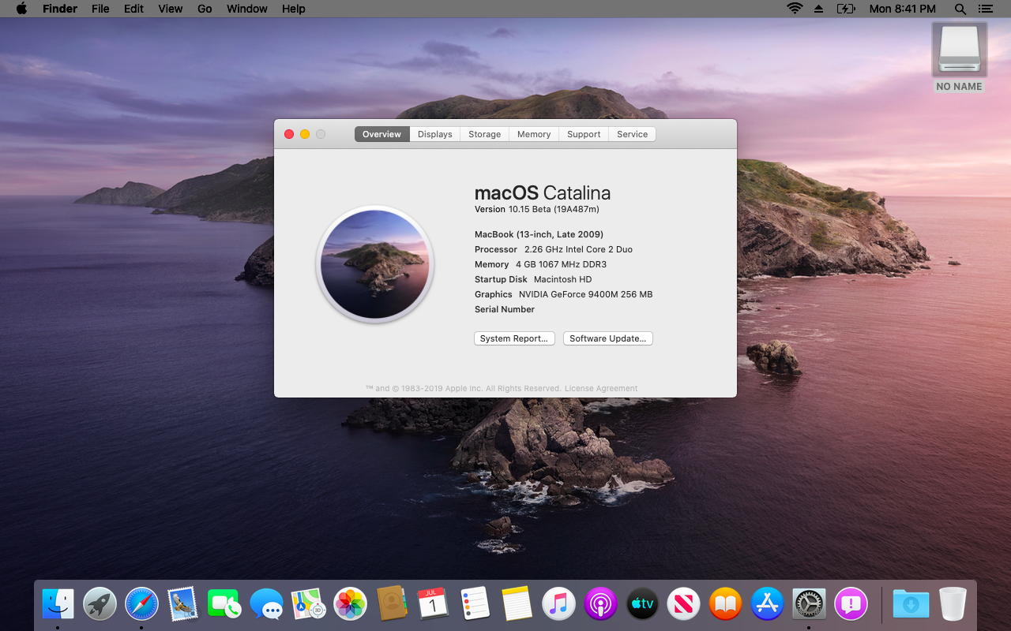This screenshot has height=631, width=1011.
Task: Click eject icon in menu bar
Action: (819, 9)
